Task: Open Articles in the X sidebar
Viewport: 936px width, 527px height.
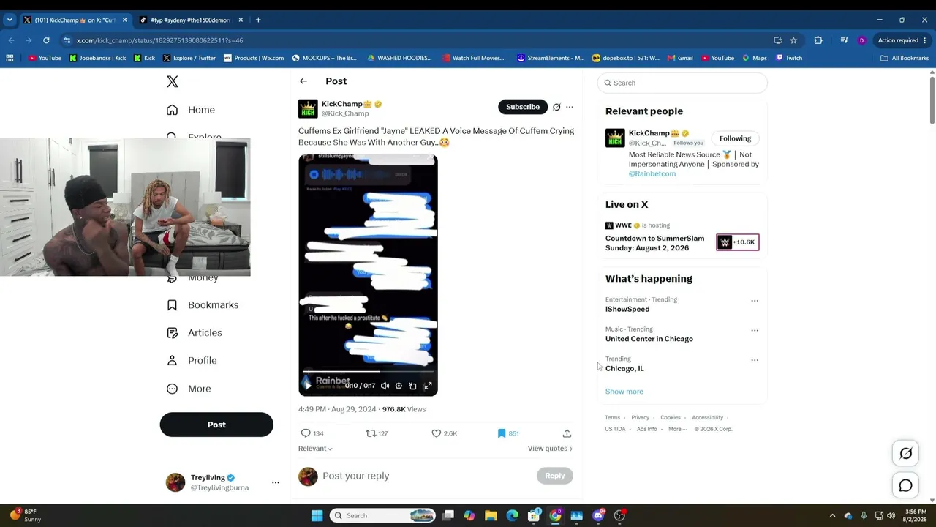Action: click(195, 332)
